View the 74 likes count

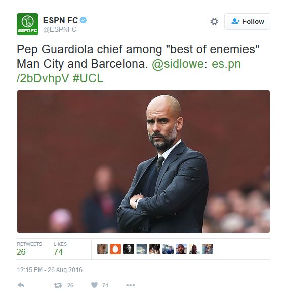point(58,252)
